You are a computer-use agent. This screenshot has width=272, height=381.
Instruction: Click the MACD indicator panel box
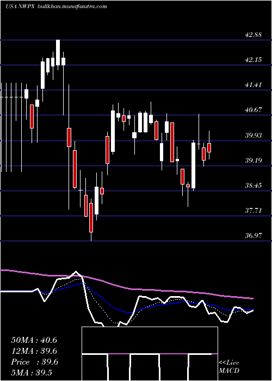(150, 354)
